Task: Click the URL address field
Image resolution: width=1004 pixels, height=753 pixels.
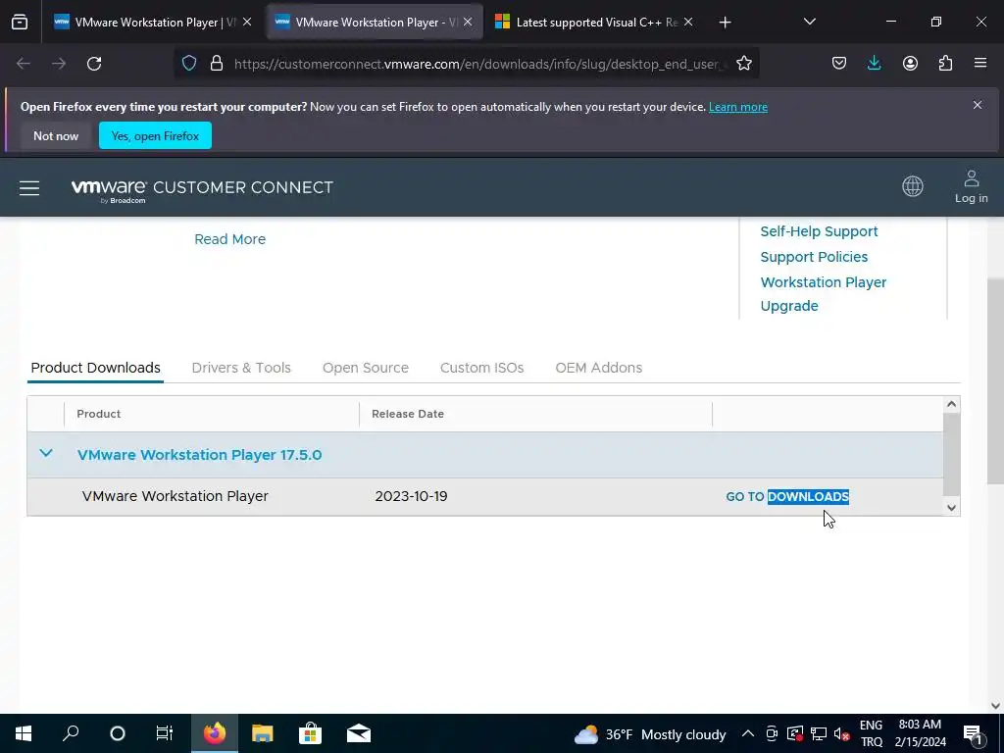Action: point(478,64)
